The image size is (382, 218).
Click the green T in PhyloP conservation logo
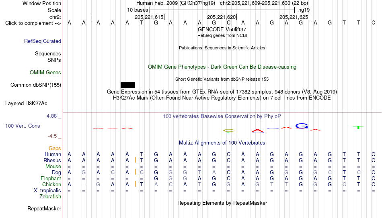pos(358,127)
